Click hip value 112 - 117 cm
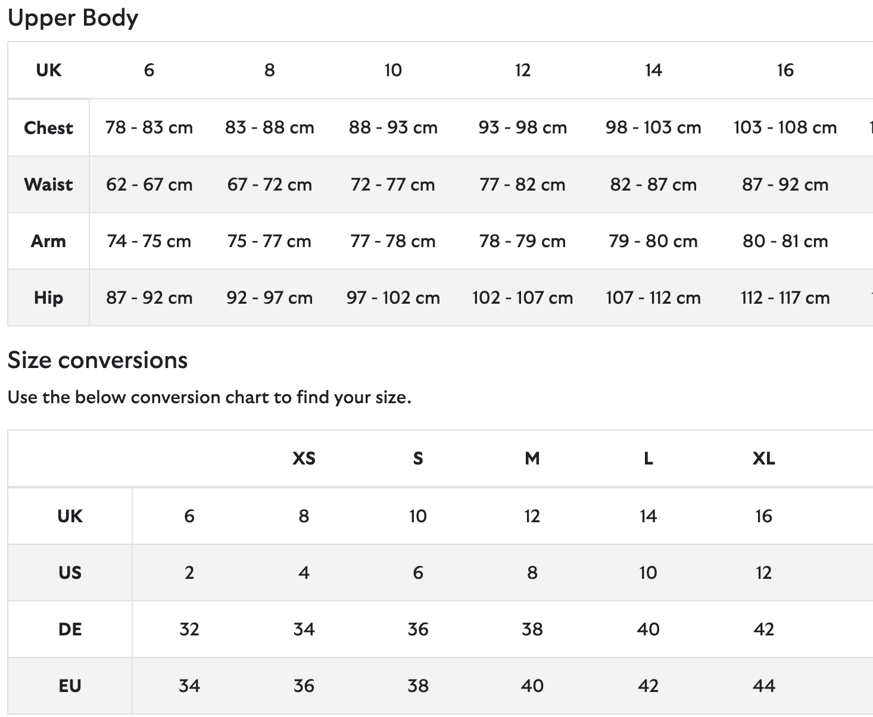Viewport: 873px width, 717px height. pos(785,298)
